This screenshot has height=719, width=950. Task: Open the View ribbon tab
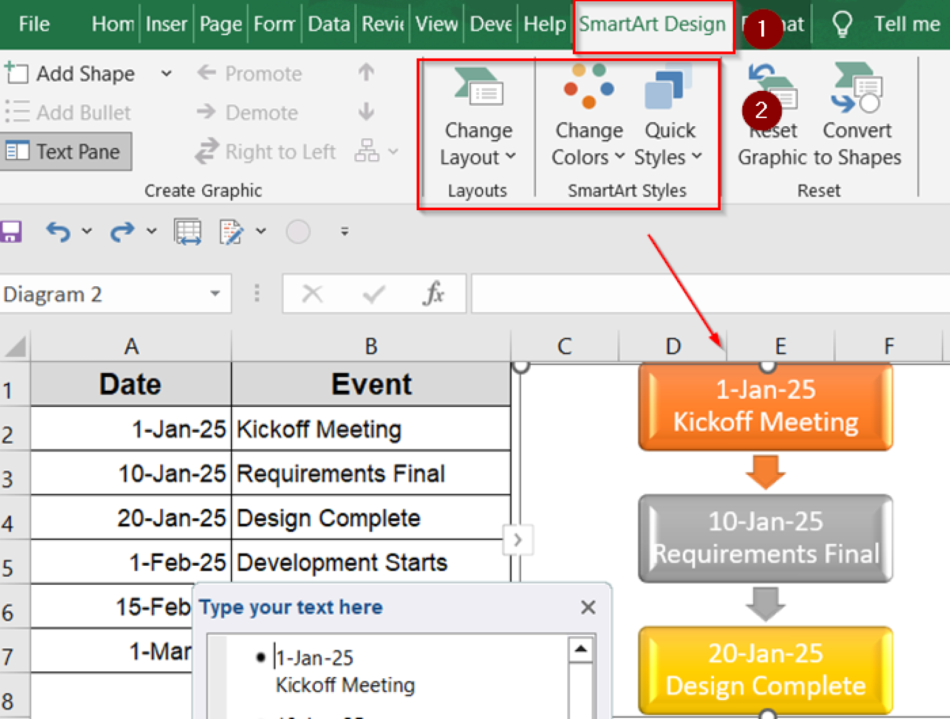(437, 24)
